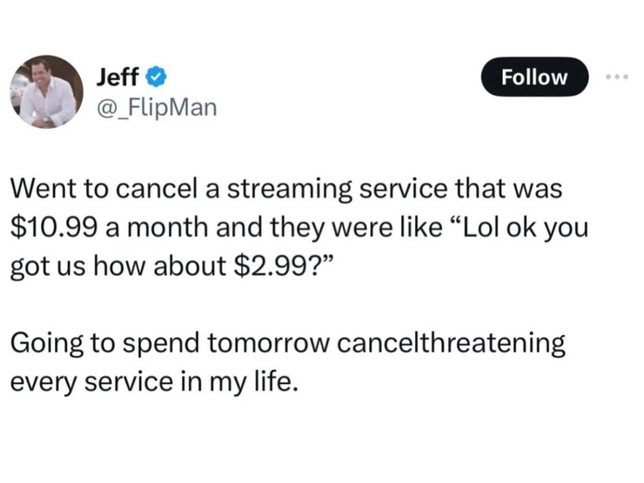644x483 pixels.
Task: Click the blue verified checkmark badge
Action: 156,77
